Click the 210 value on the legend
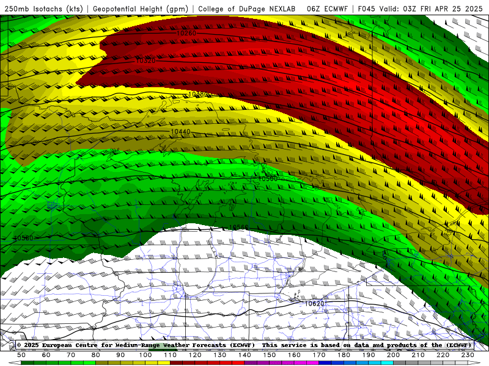 pyautogui.click(x=418, y=355)
